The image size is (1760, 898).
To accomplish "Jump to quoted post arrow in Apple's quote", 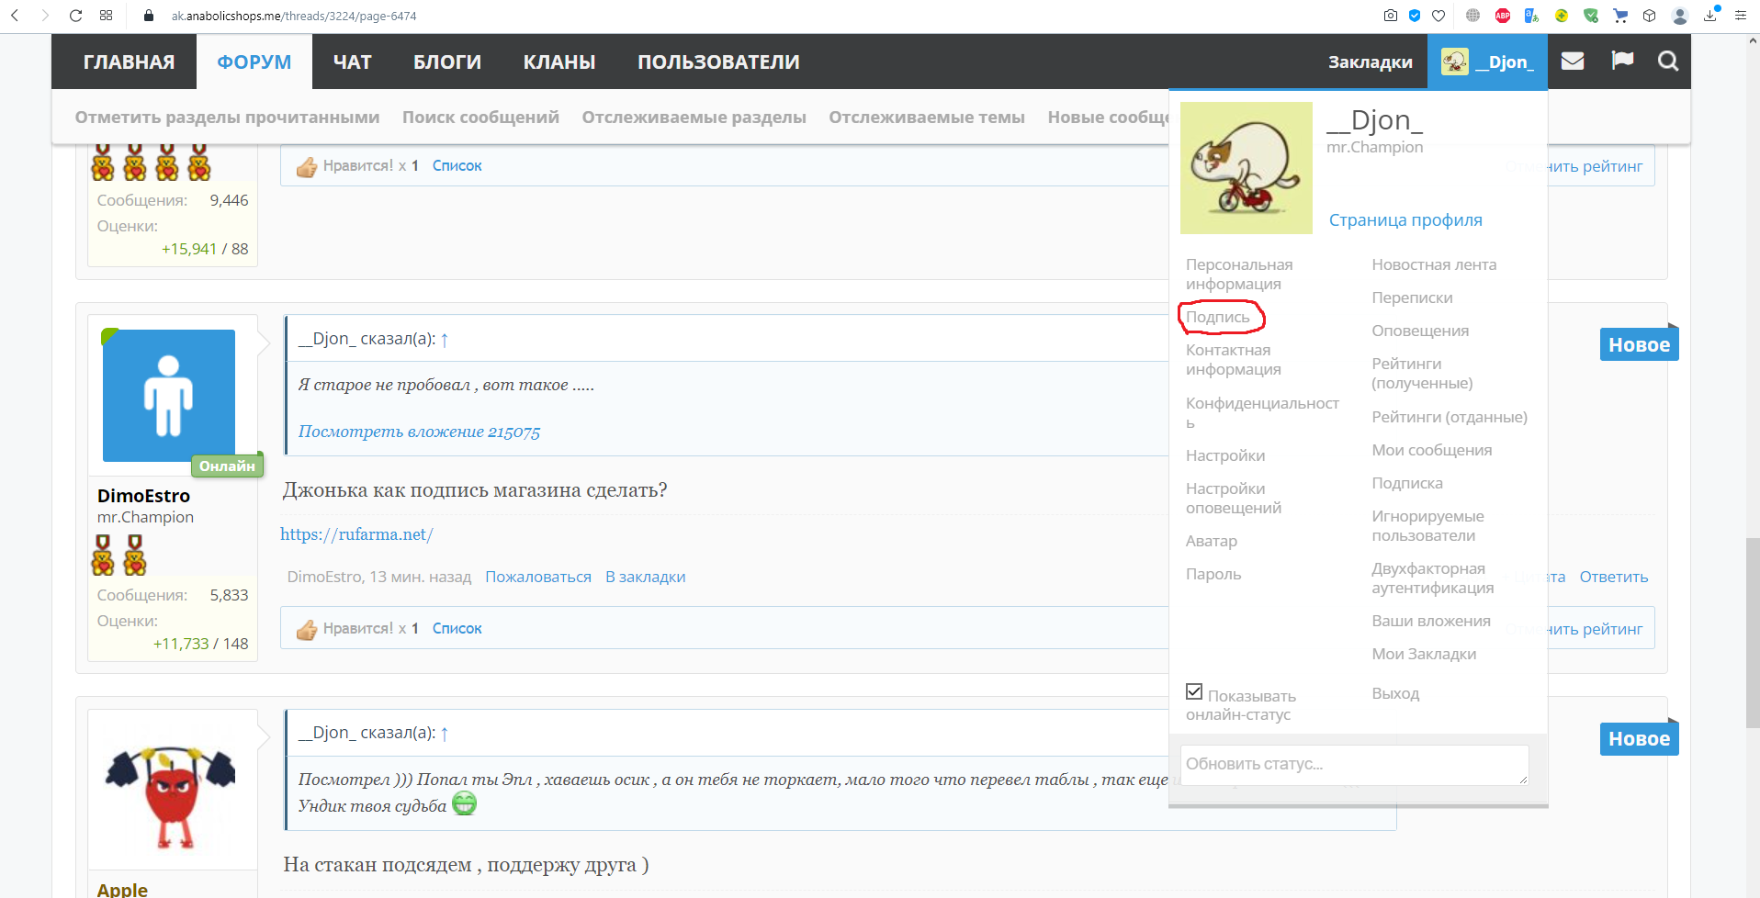I will click(x=445, y=734).
